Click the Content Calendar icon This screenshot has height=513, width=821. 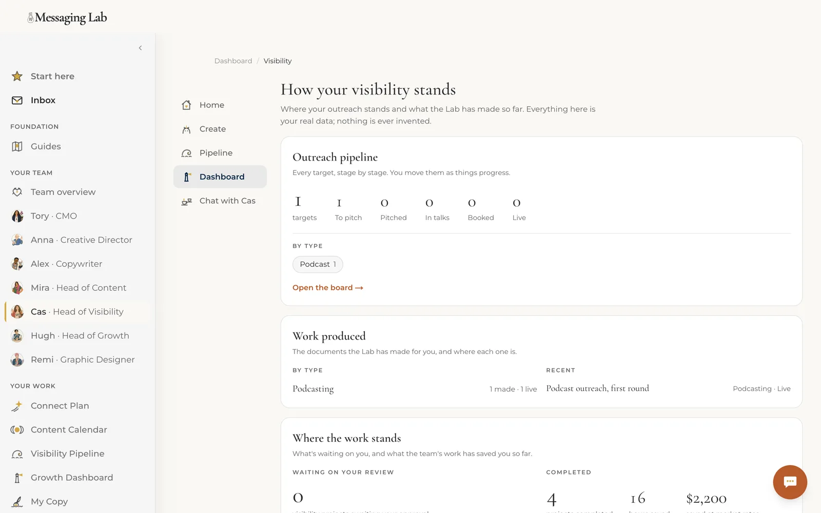click(17, 430)
